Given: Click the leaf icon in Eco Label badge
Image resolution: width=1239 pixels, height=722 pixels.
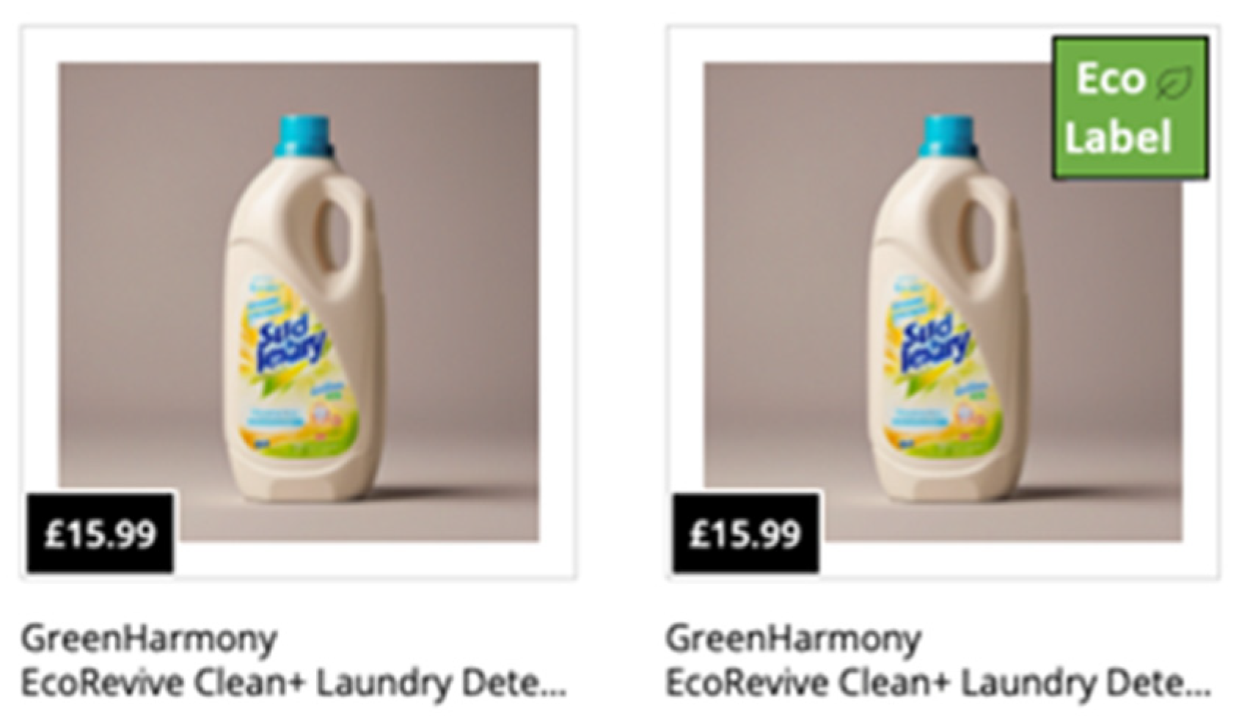Looking at the screenshot, I should point(1174,81).
